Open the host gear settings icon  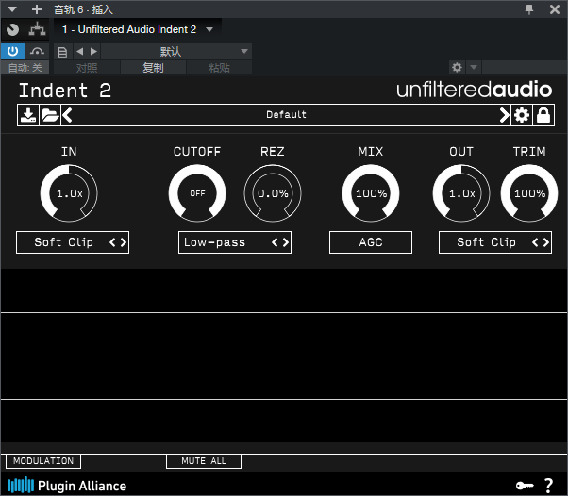click(458, 67)
